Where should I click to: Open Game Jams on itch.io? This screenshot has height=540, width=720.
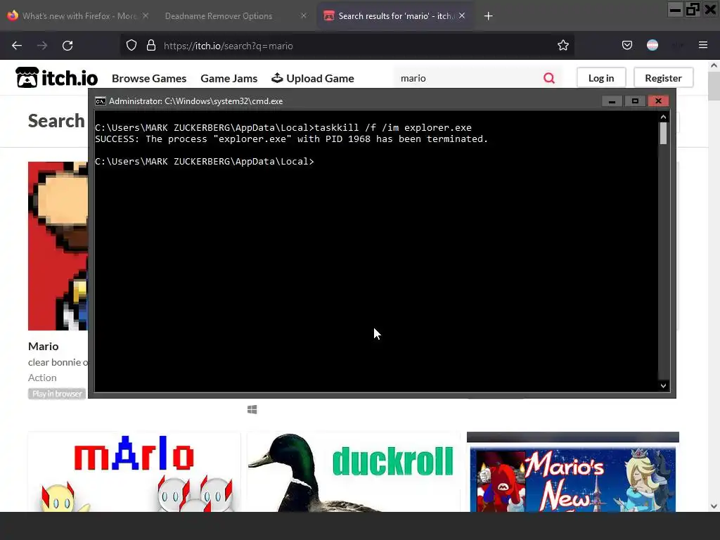[229, 79]
